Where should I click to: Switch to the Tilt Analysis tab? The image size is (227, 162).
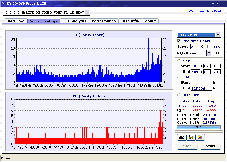[74, 21]
